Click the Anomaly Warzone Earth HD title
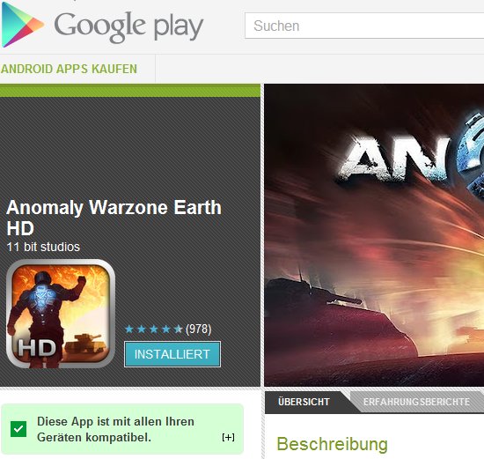The height and width of the screenshot is (459, 484). [114, 218]
